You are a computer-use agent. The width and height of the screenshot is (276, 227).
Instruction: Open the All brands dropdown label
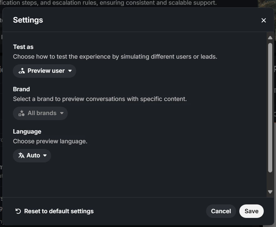pos(42,113)
